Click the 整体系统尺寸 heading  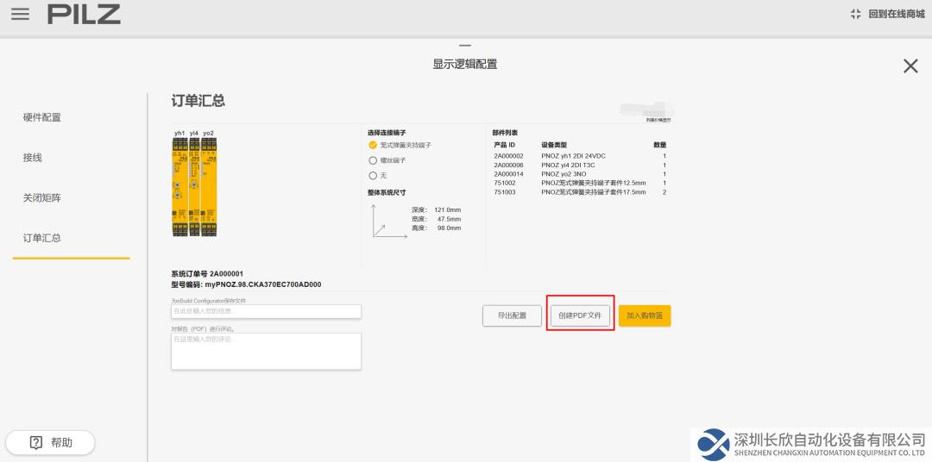387,193
